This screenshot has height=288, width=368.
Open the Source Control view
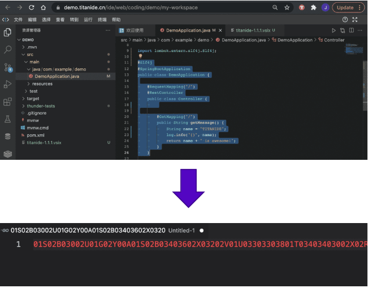click(x=7, y=67)
